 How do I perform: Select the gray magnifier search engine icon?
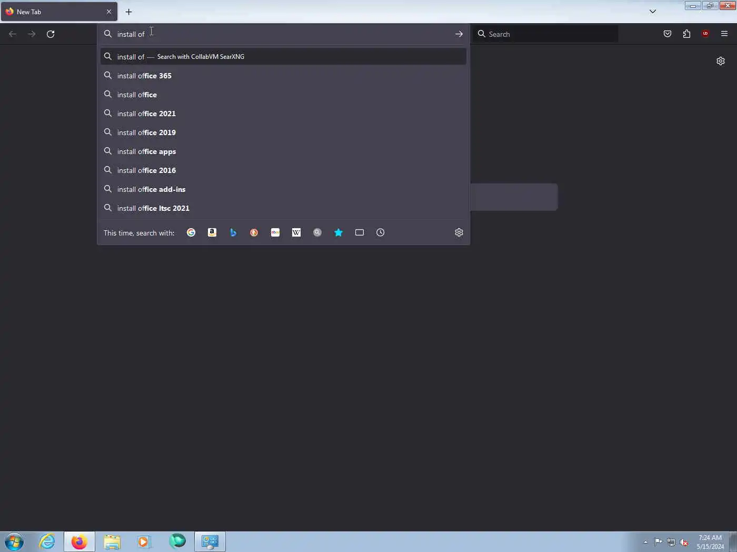317,232
